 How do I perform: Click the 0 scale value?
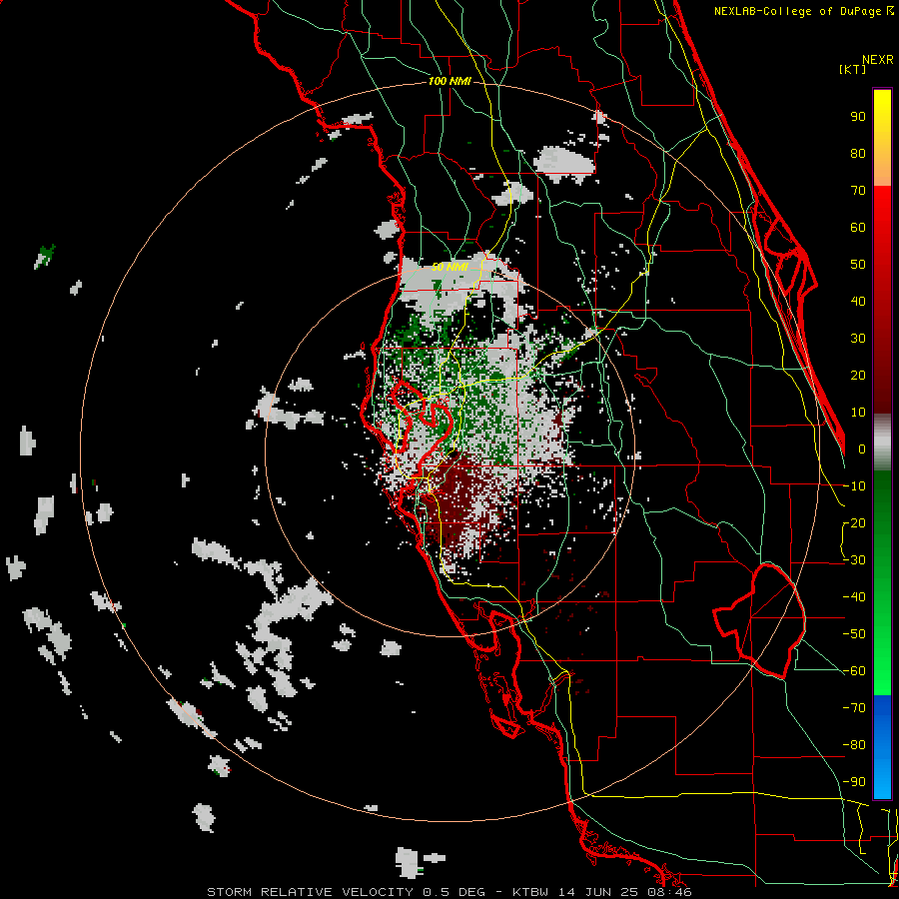(862, 449)
